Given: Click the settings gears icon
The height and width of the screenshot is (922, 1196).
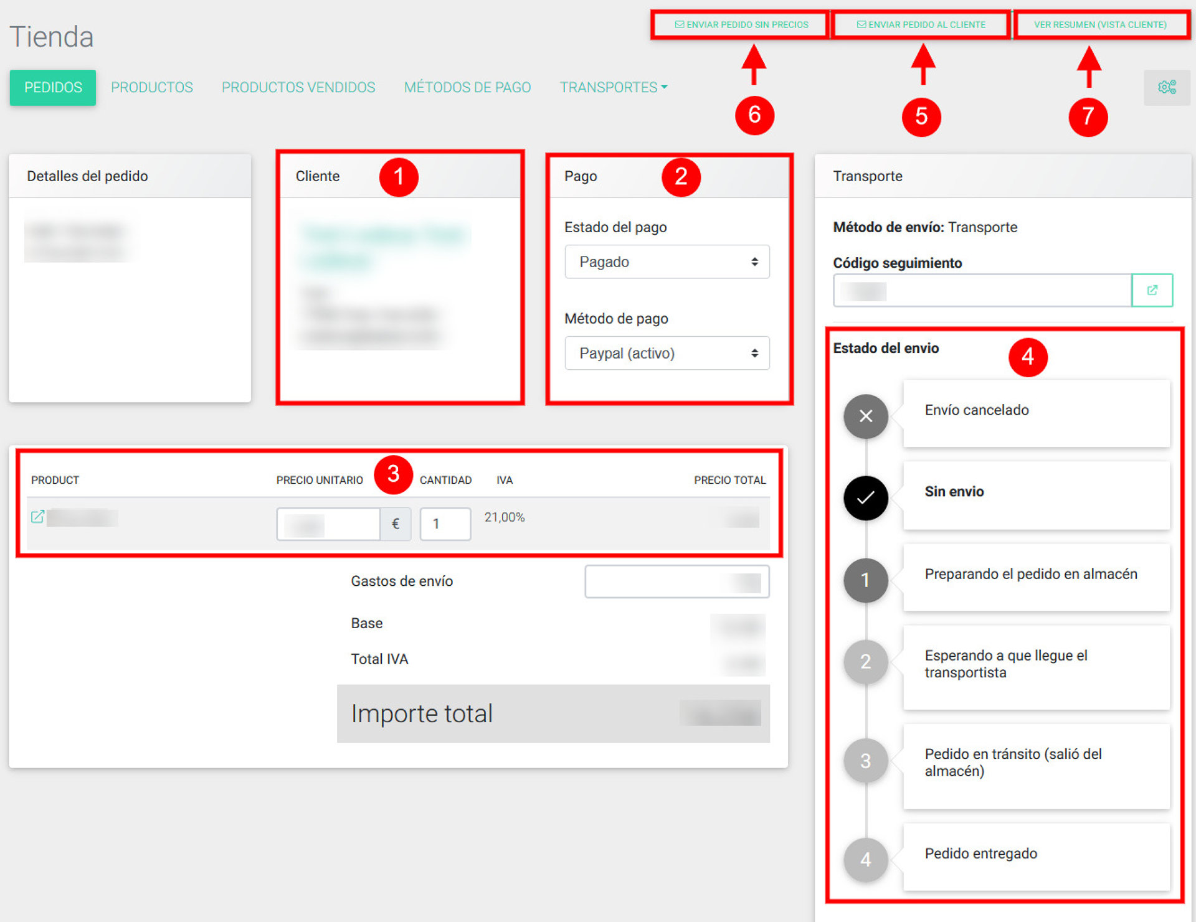Looking at the screenshot, I should [1166, 87].
